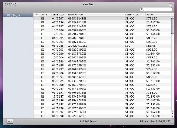The image size is (177, 128).
Task: Select bond L204207112EE
Action: pos(102,46)
